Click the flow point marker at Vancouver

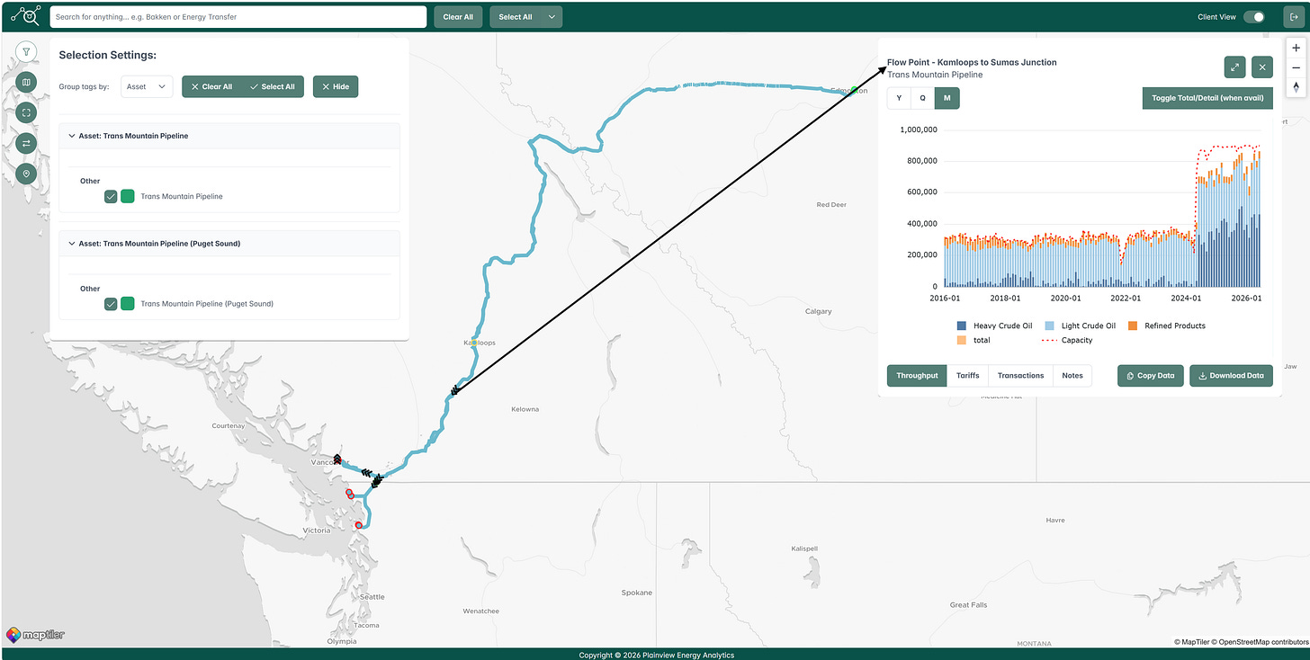[336, 459]
